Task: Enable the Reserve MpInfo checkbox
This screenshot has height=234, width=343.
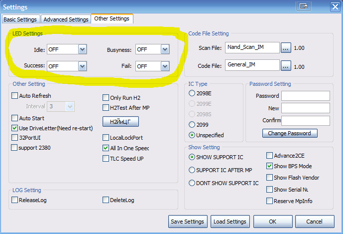Action: point(269,201)
